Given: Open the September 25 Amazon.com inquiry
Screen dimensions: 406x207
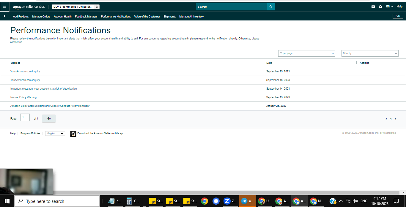Looking at the screenshot, I should [x=25, y=71].
